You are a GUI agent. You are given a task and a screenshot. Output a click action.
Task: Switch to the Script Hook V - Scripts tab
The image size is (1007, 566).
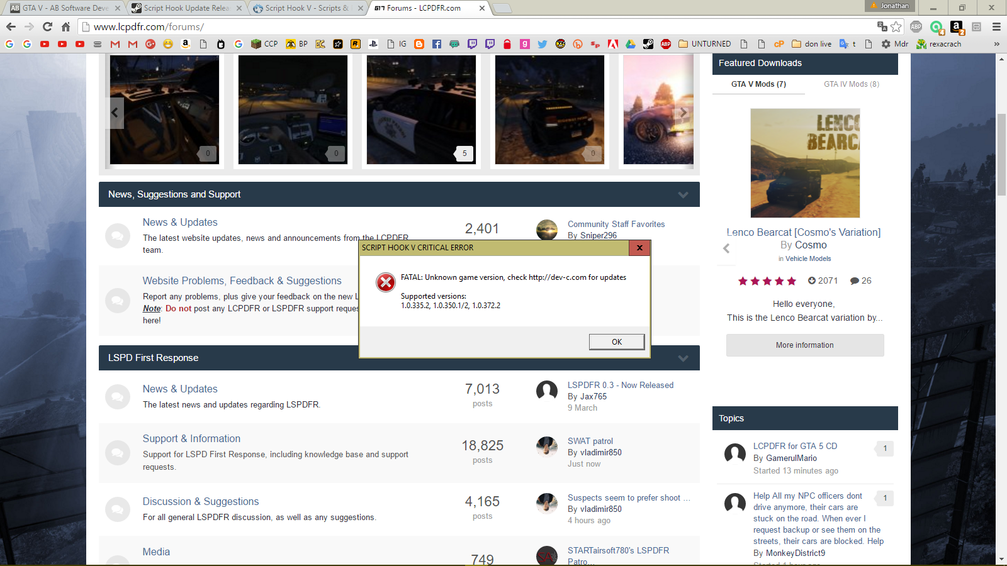pos(307,8)
